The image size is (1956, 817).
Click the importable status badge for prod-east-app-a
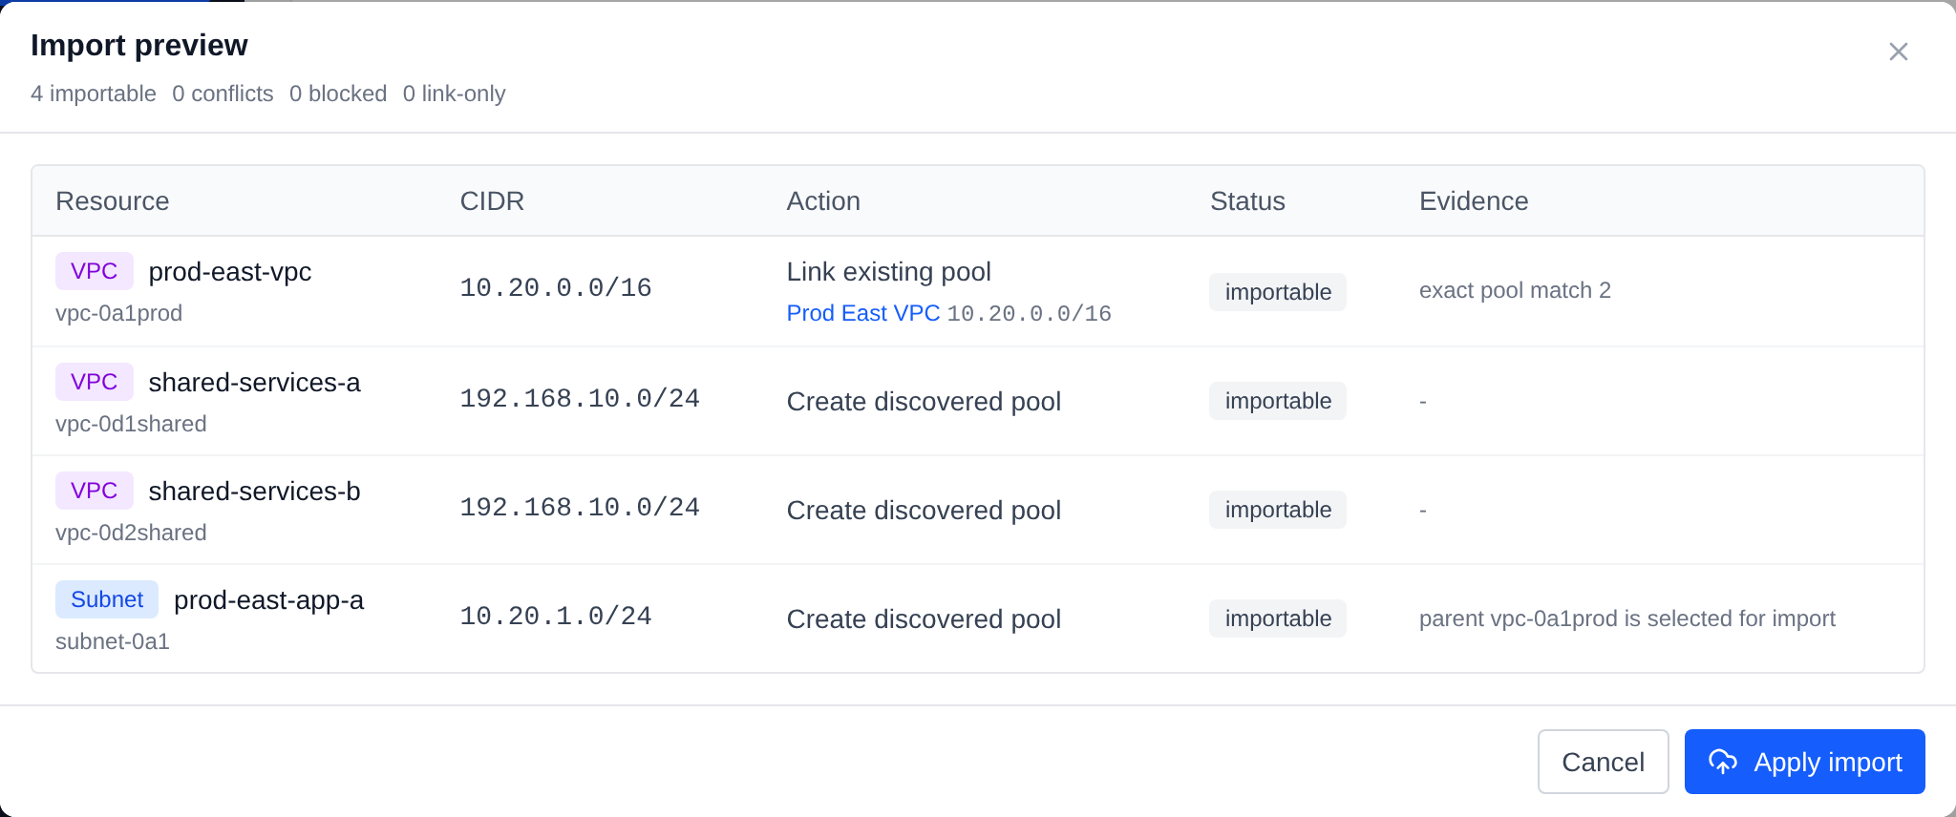(x=1278, y=618)
